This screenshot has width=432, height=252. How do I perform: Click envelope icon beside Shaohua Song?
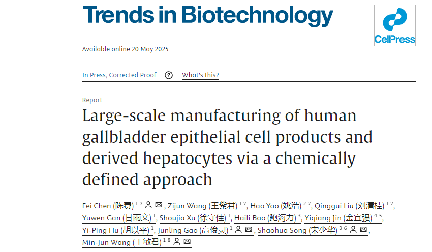click(x=363, y=230)
